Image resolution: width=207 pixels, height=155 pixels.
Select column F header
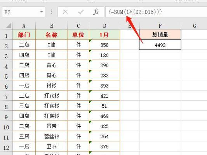[160, 26]
